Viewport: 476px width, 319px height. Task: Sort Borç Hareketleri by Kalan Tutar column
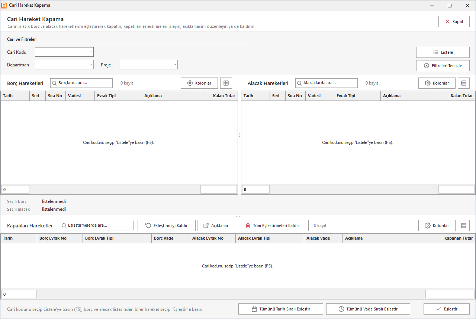point(219,96)
